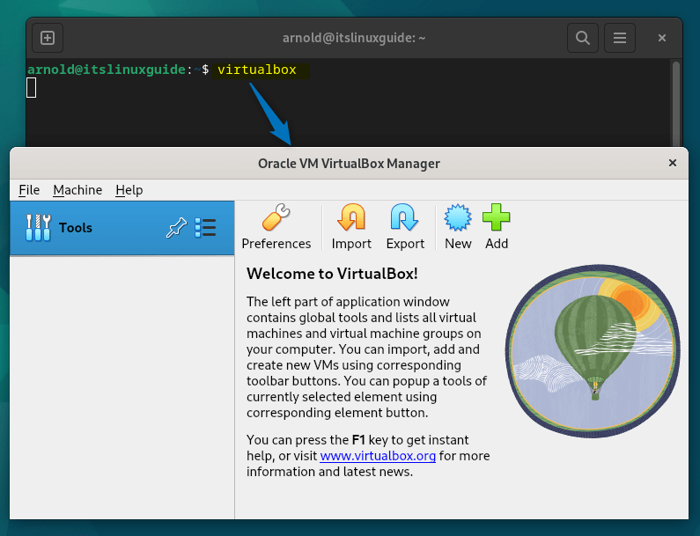Open the terminal hamburger menu
Image resolution: width=700 pixels, height=536 pixels.
[x=620, y=38]
